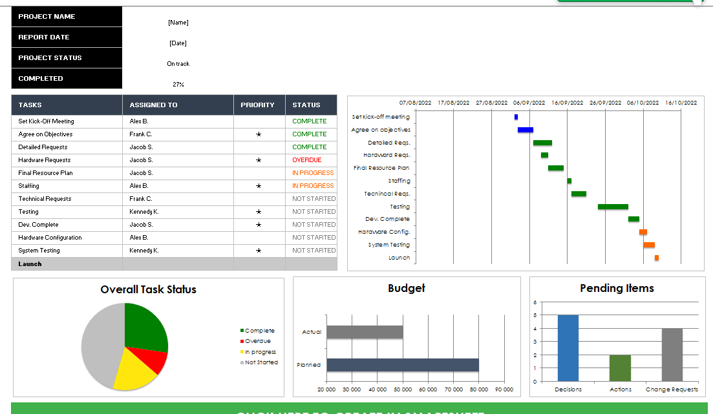
Task: Click the priority star for Agree on Objectives
Action: [259, 134]
